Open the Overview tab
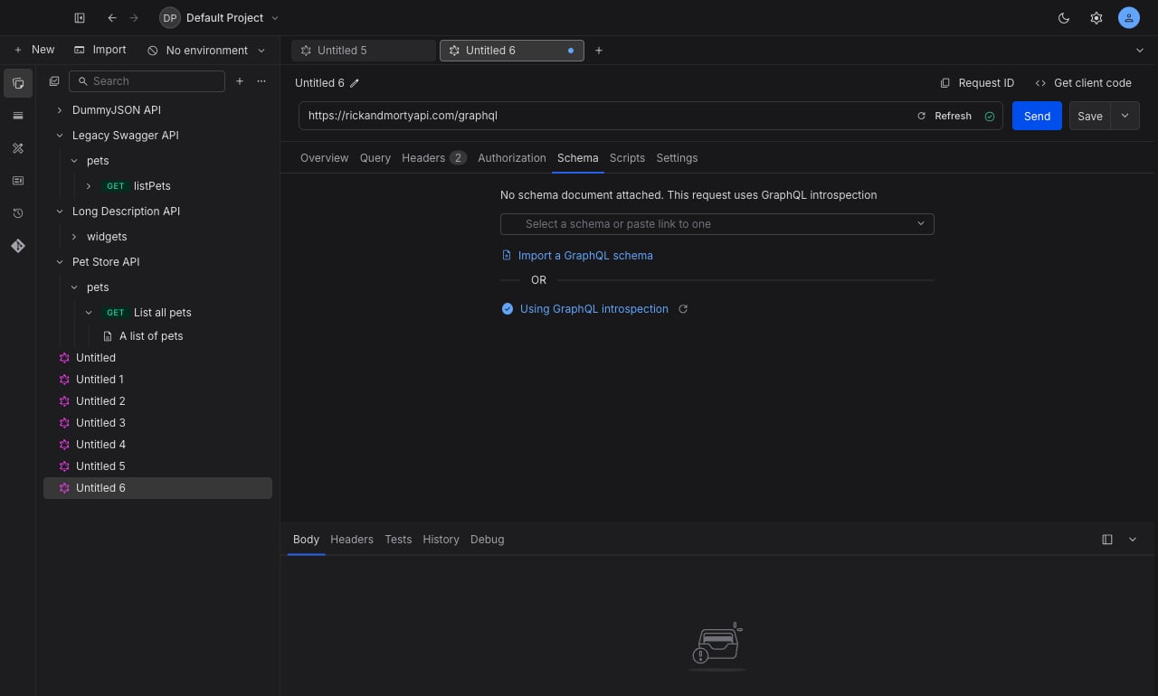Viewport: 1158px width, 696px height. pyautogui.click(x=324, y=157)
